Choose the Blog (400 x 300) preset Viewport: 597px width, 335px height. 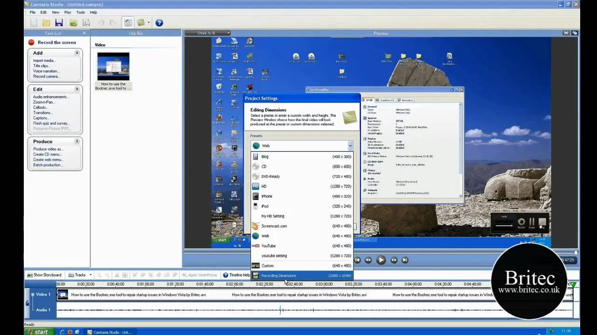(302, 157)
